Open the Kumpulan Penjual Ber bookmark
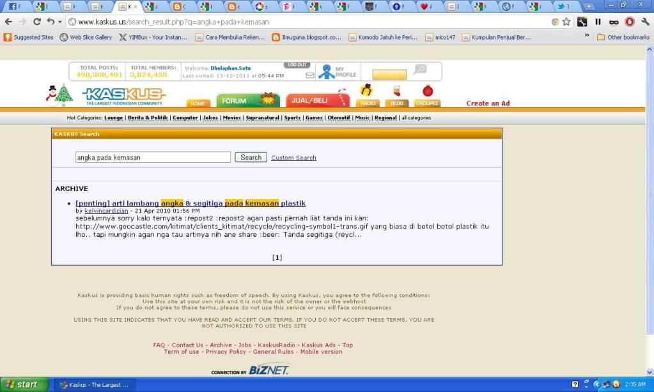This screenshot has height=392, width=654. [496, 37]
